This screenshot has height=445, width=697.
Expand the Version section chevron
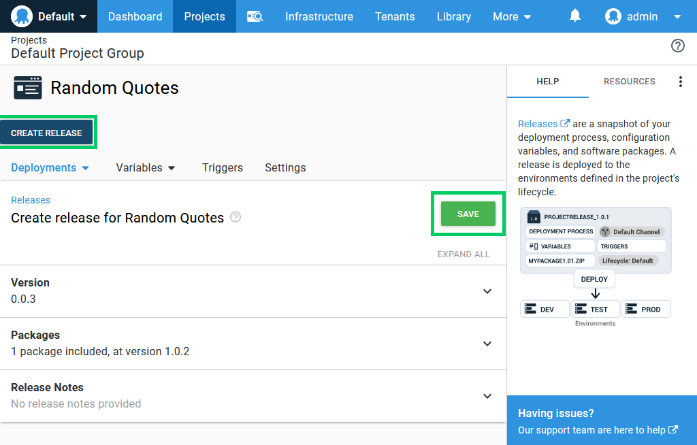point(487,292)
